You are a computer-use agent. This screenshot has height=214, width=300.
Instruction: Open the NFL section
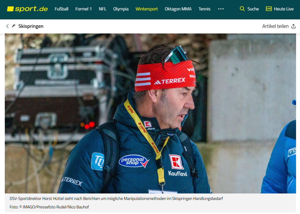click(103, 9)
